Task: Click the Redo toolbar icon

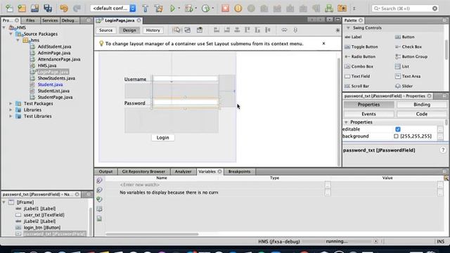Action: pyautogui.click(x=77, y=8)
